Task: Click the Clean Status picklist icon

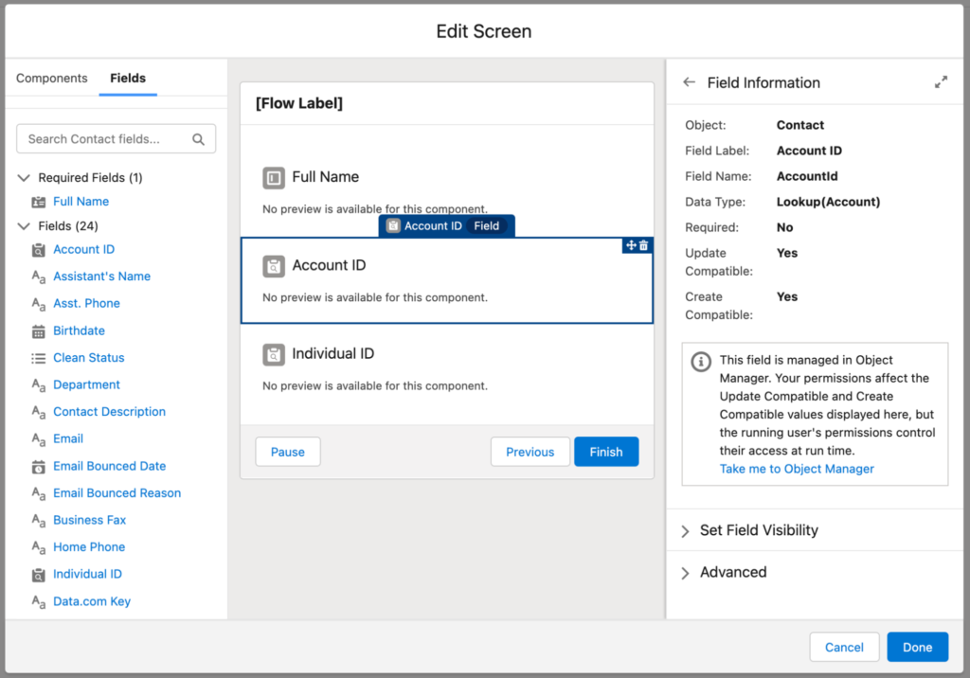Action: click(x=38, y=358)
